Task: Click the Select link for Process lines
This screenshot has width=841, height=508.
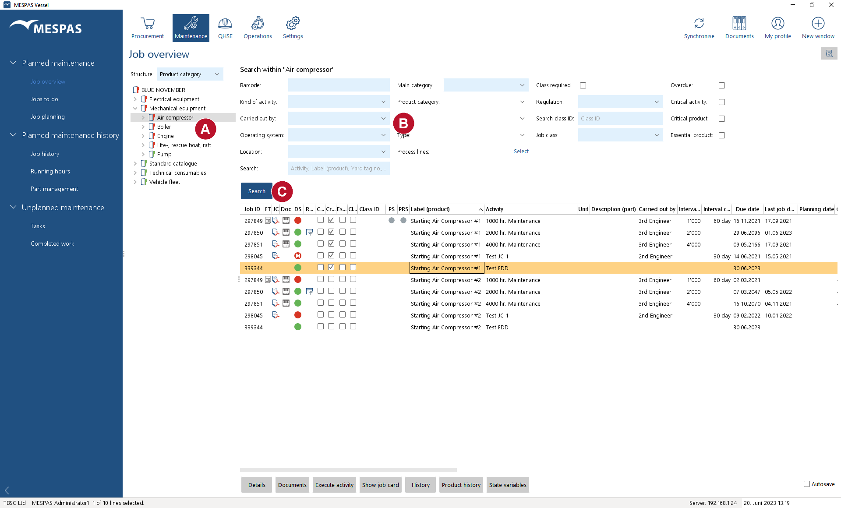Action: (521, 152)
